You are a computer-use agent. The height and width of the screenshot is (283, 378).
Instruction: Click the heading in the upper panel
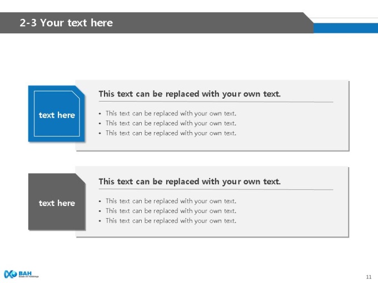coord(190,94)
